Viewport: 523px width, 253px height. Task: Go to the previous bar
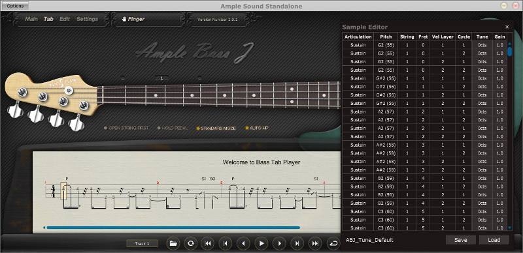[225, 243]
